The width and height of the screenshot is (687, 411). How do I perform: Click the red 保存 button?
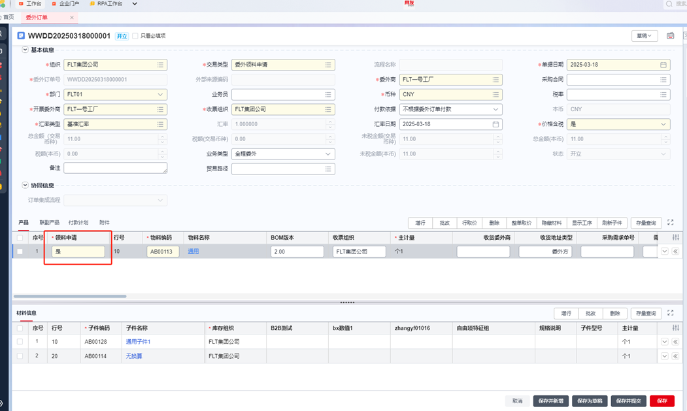pyautogui.click(x=662, y=401)
